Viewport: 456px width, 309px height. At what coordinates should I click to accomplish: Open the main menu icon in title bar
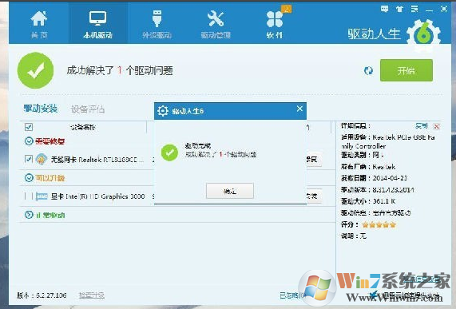(x=414, y=9)
